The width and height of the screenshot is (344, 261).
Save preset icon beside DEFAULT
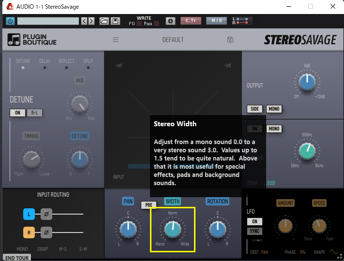(x=230, y=40)
